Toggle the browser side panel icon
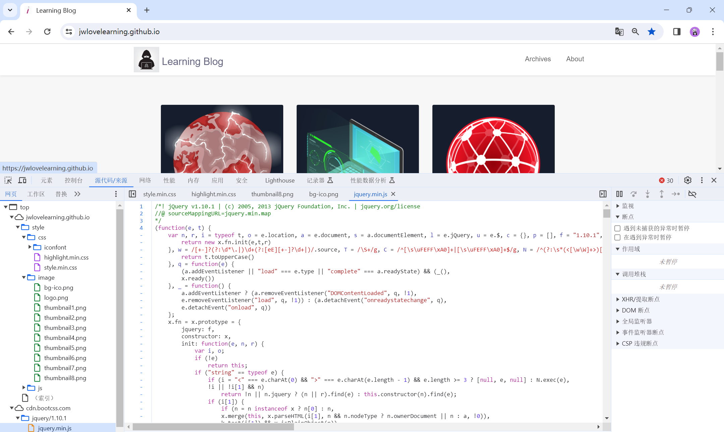Image resolution: width=724 pixels, height=432 pixels. tap(677, 31)
